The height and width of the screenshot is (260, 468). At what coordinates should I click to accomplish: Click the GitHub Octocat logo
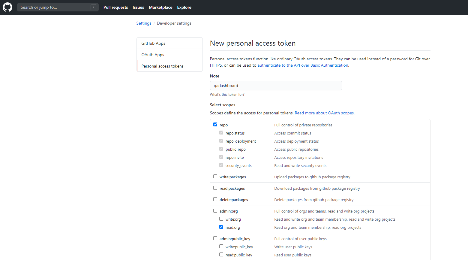pyautogui.click(x=7, y=7)
